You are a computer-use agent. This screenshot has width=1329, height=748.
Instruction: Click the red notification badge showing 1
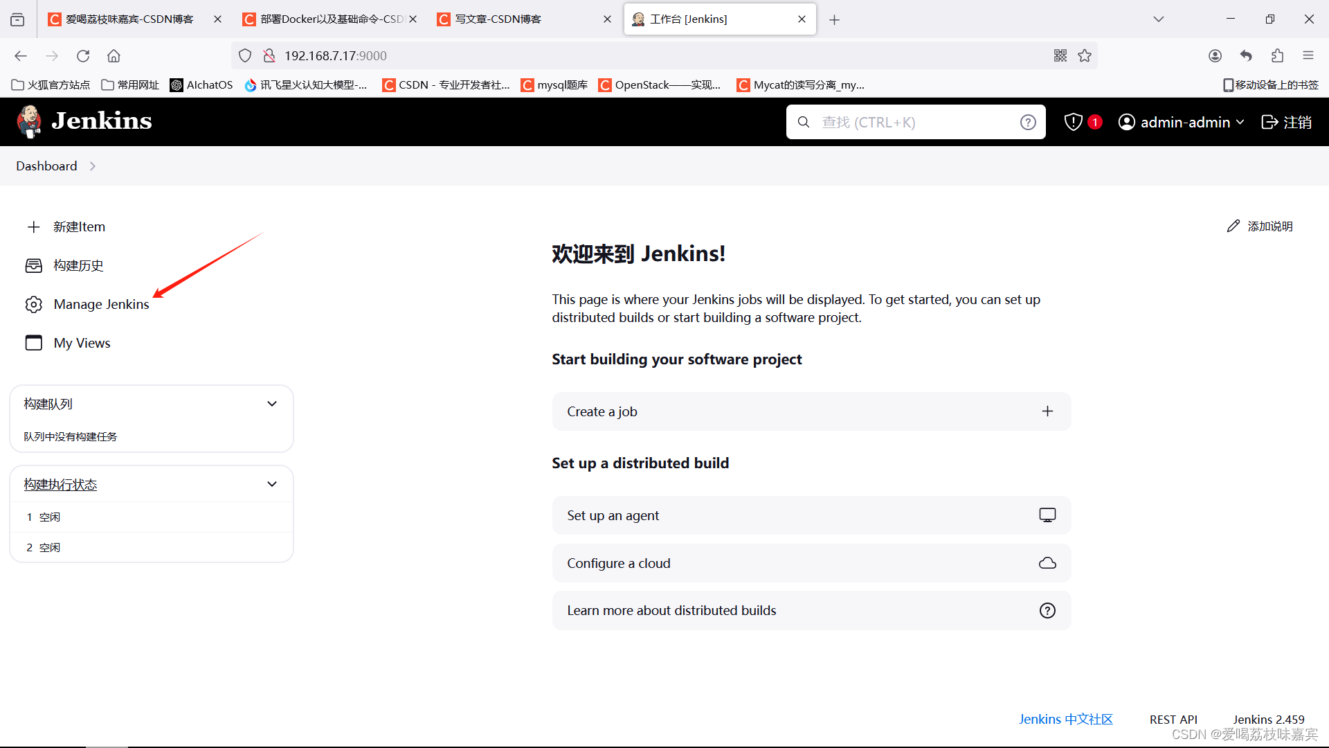(1095, 122)
